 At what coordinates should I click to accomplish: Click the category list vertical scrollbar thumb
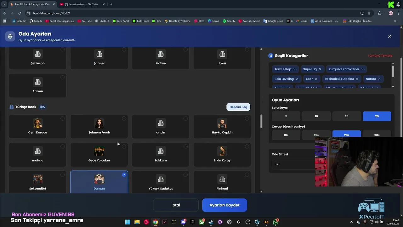click(261, 121)
